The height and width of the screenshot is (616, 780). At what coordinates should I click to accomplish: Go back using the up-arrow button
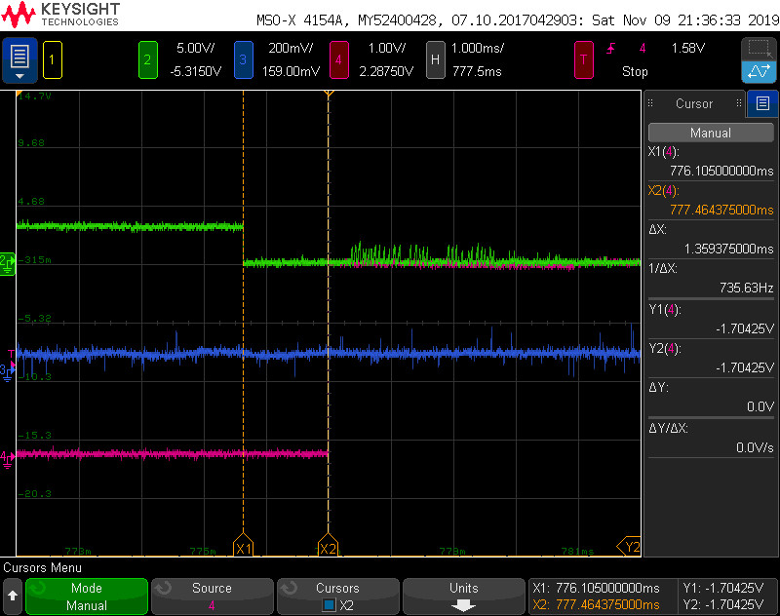(13, 597)
